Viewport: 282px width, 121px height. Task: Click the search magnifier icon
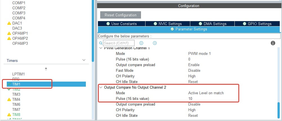pyautogui.click(x=101, y=43)
